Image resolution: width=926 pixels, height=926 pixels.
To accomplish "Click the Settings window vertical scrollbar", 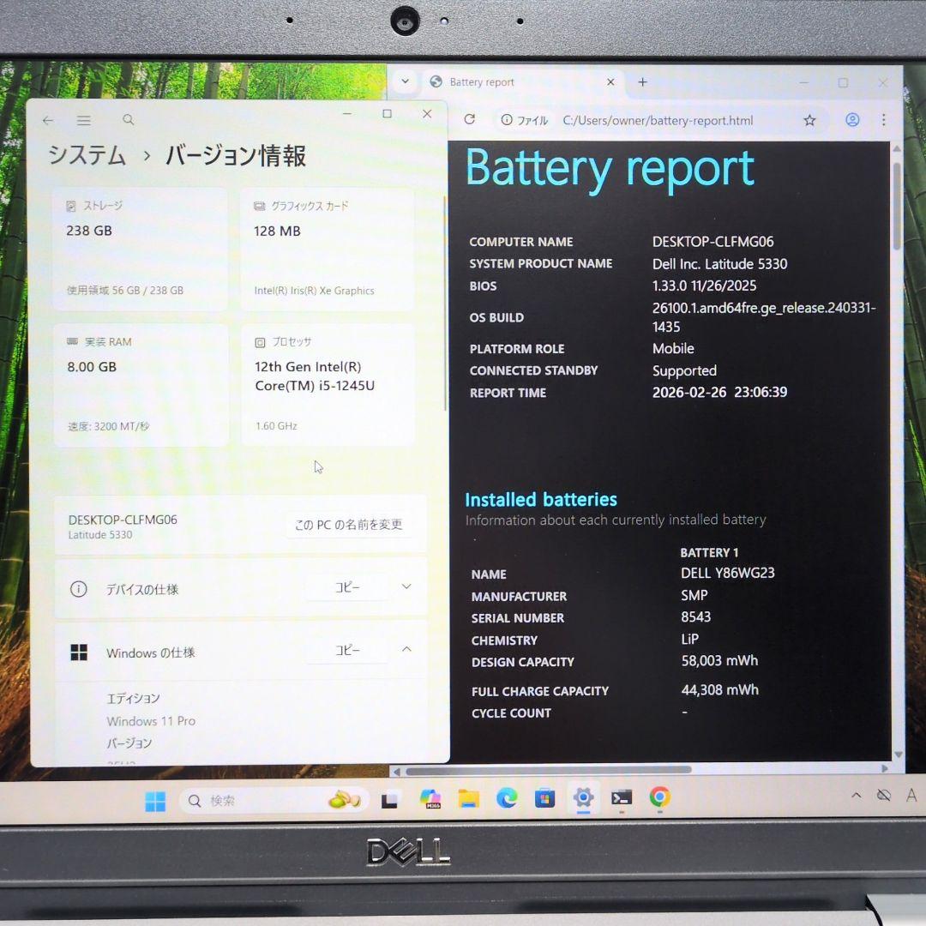I will point(445,304).
